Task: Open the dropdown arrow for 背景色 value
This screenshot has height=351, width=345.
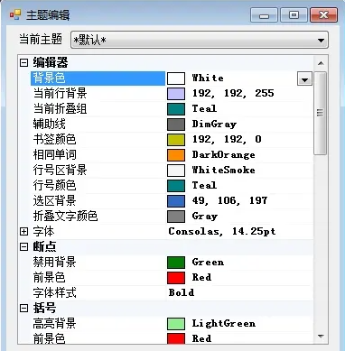Action: 304,79
